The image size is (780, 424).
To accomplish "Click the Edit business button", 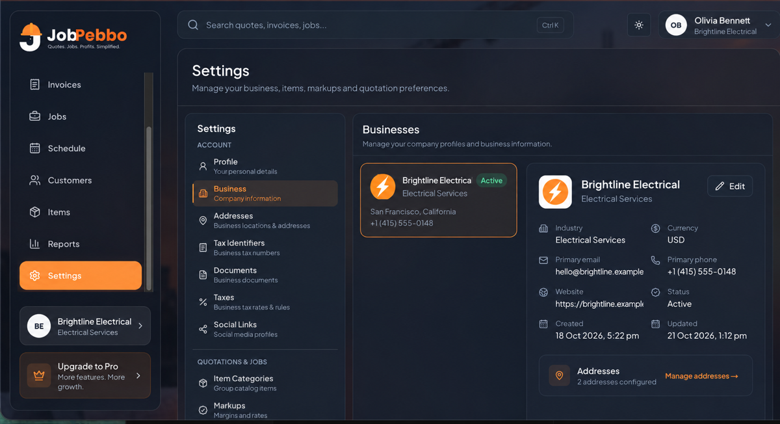I will [x=730, y=186].
